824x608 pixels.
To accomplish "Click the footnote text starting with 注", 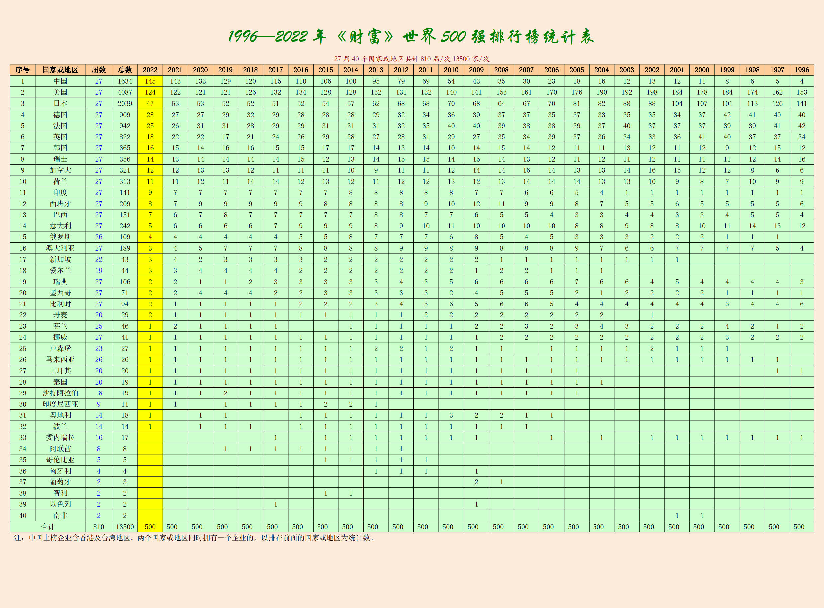I will point(195,538).
